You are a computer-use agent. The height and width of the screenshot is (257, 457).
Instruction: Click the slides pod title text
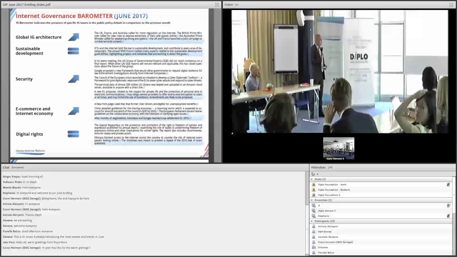click(x=26, y=5)
